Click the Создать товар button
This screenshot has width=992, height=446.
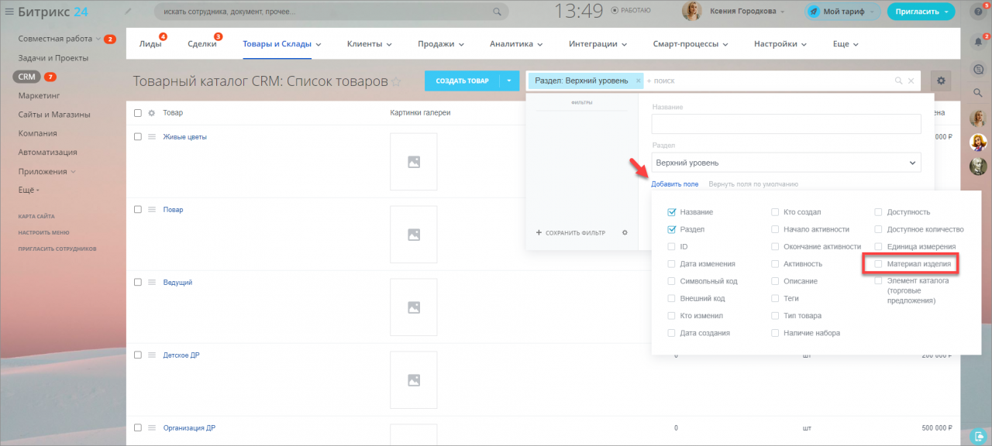(462, 81)
